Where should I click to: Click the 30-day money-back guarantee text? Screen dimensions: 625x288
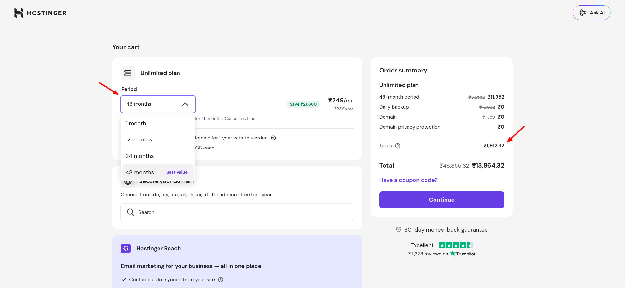pos(446,230)
